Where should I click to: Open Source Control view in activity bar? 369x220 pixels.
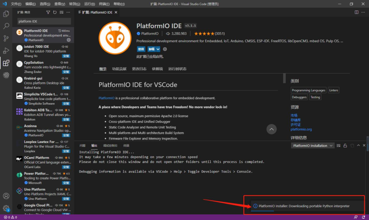point(6,38)
